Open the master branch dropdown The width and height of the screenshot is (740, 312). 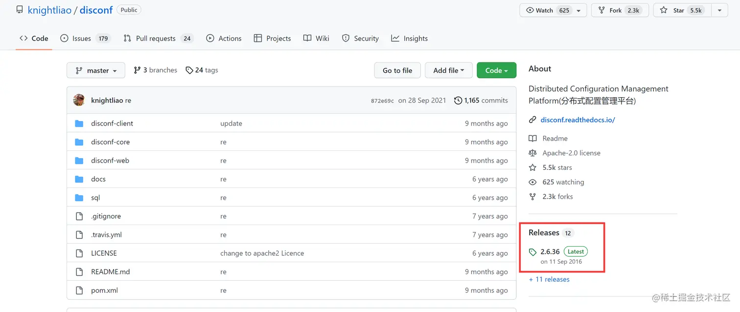click(96, 70)
